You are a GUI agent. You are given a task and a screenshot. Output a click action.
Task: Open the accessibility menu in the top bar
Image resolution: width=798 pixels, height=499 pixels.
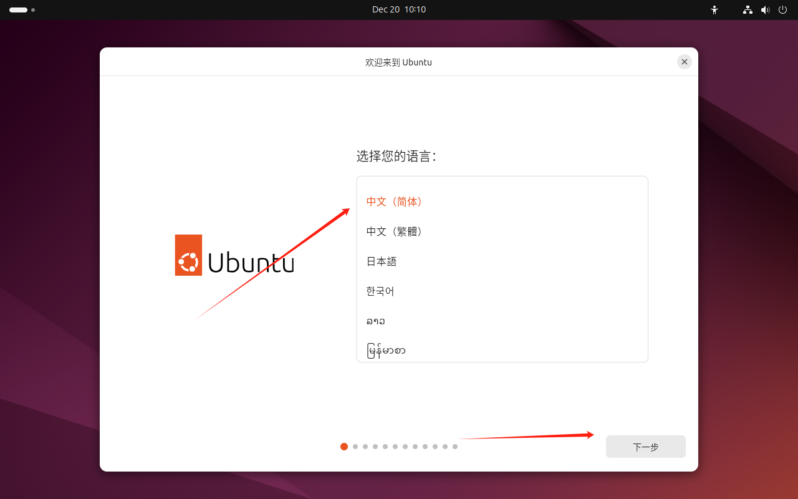714,9
